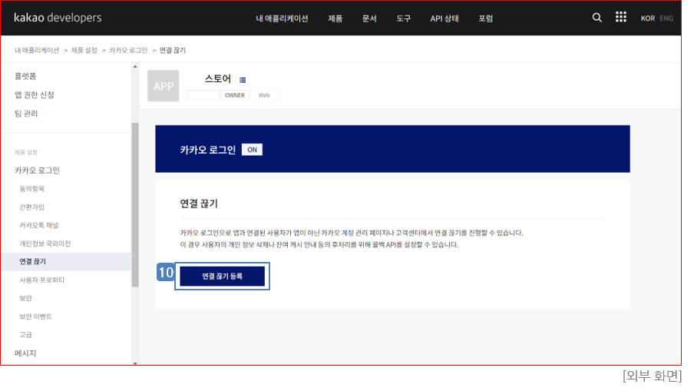
Task: Click the app list icon beside 스토어
Action: pyautogui.click(x=243, y=80)
